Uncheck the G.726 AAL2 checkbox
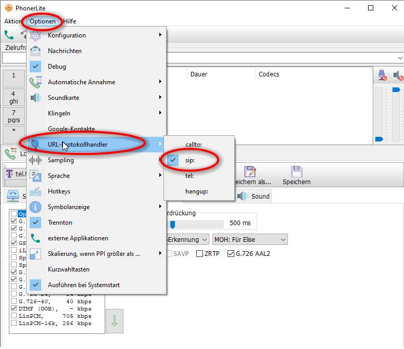 click(x=231, y=254)
